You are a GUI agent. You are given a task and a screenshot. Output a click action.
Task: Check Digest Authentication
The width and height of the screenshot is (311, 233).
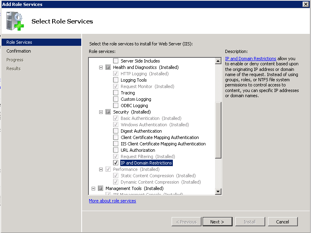[115, 131]
